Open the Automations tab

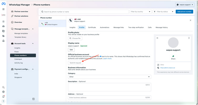pos(105,27)
